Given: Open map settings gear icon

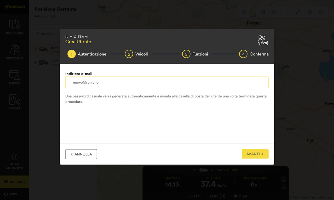Looking at the screenshot, I should (321, 12).
